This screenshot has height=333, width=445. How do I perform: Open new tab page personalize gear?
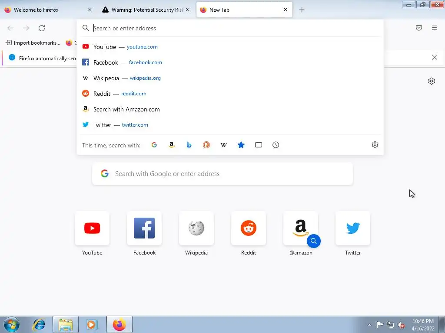point(432,81)
